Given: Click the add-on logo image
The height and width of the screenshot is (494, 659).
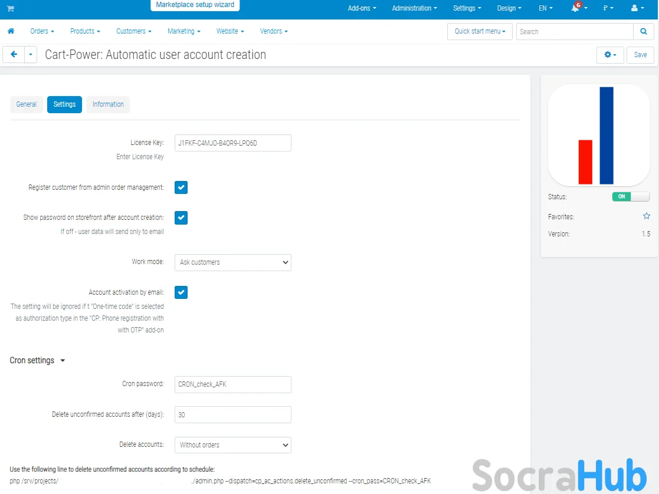Looking at the screenshot, I should 599,135.
